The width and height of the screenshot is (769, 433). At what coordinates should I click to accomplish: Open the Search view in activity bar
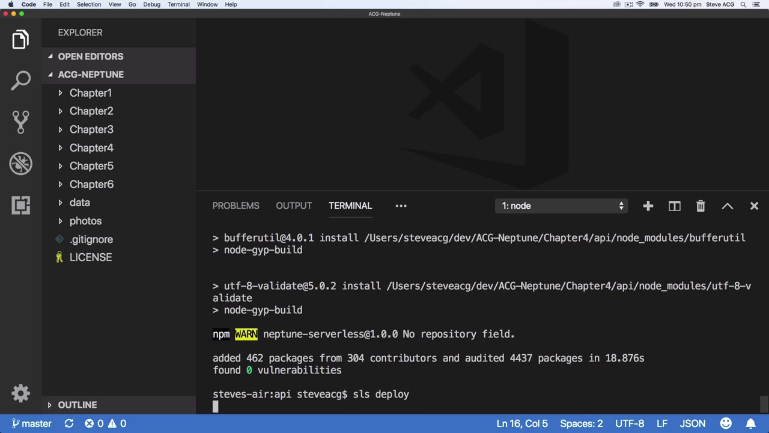[x=20, y=81]
